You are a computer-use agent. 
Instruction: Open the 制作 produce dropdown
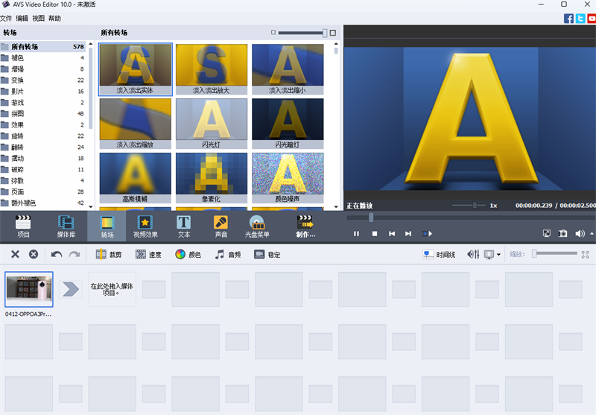[305, 226]
